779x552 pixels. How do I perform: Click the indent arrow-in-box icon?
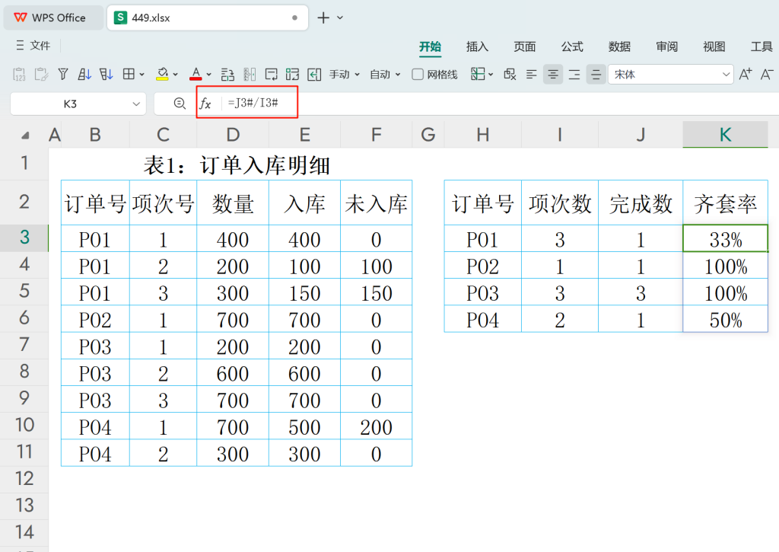click(314, 75)
